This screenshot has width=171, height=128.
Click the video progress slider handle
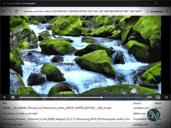pyautogui.click(x=102, y=97)
